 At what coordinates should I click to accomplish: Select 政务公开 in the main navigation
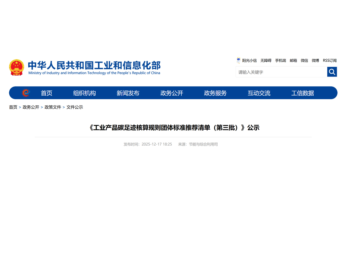point(172,93)
